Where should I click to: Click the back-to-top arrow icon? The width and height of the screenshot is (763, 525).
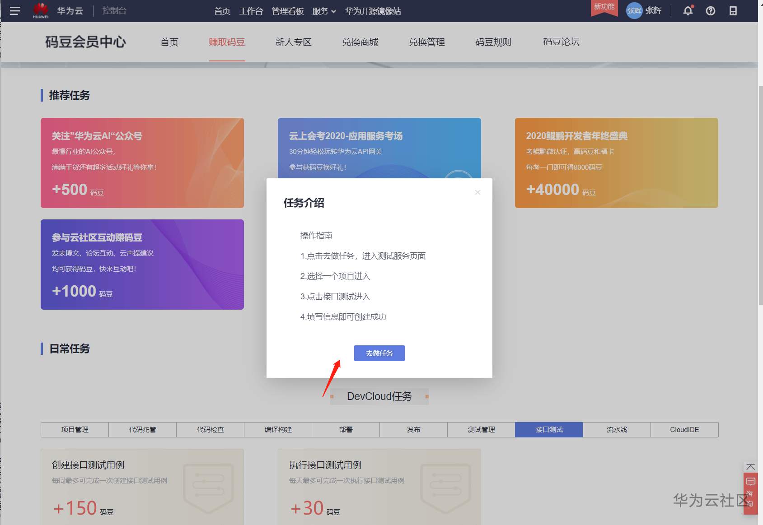tap(751, 467)
